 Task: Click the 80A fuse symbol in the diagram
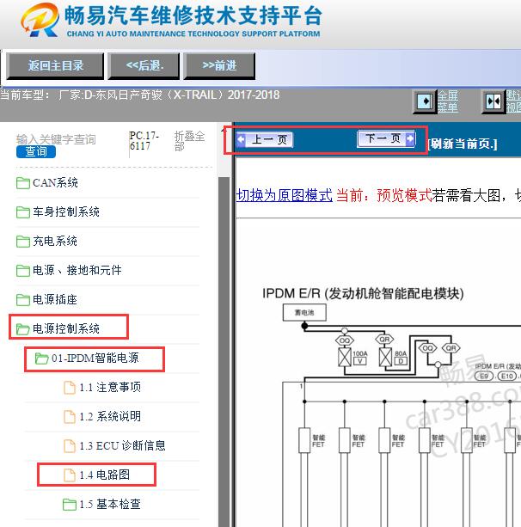[x=385, y=357]
